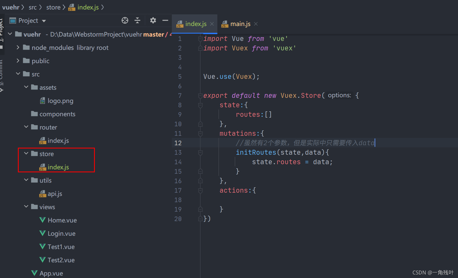458x278 pixels.
Task: Place cursor on 'Vue.use(Vuex);' line
Action: 231,77
